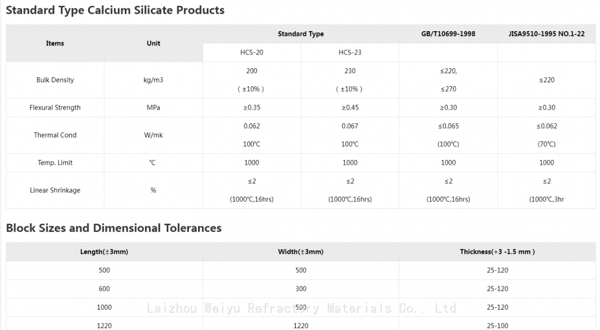Select the 'Standard Type' header cell
Screen dimensions: 600x330
(301, 34)
